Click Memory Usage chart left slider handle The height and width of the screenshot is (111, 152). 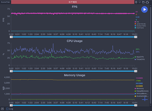tap(11, 105)
